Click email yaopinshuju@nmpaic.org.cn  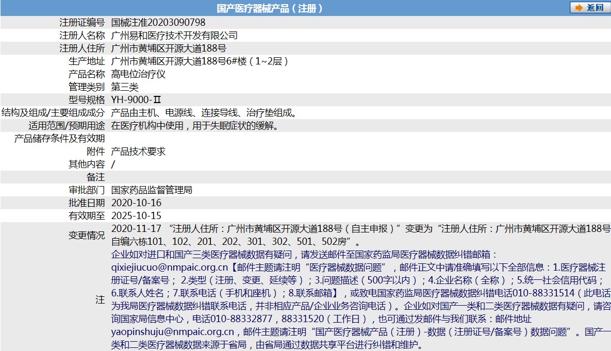tap(173, 332)
